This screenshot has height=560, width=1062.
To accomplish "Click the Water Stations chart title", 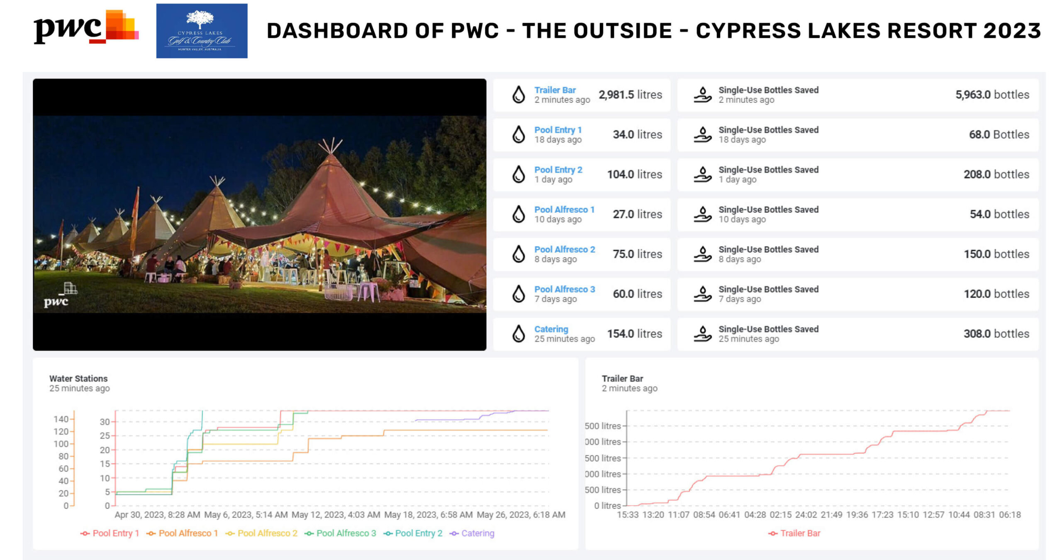I will click(78, 378).
